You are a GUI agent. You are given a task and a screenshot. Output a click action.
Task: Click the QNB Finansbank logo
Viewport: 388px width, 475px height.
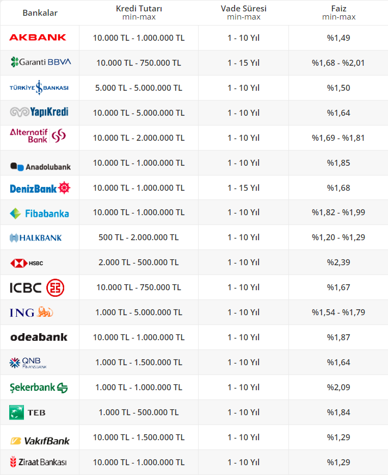[28, 362]
